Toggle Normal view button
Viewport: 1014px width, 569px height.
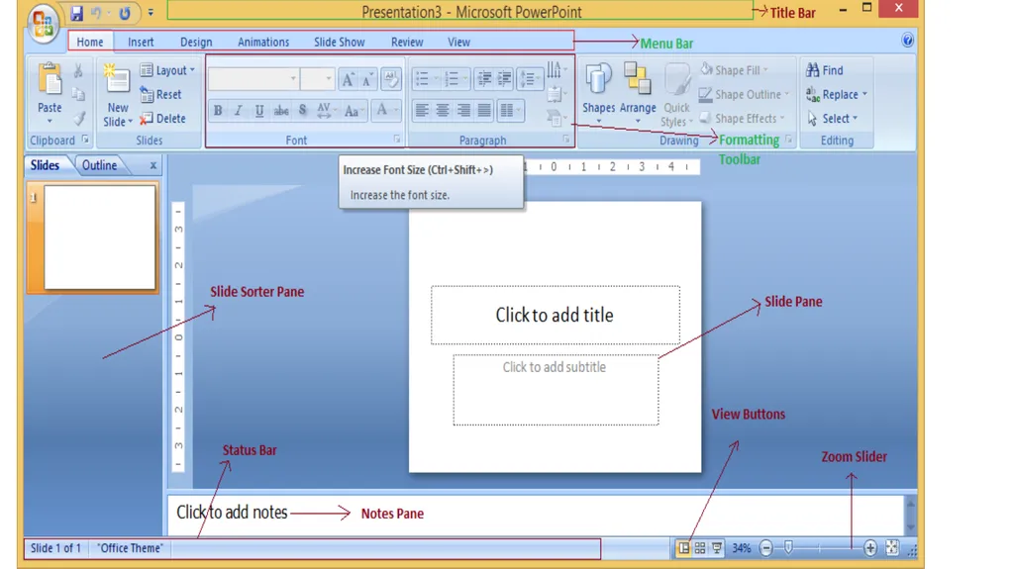point(683,548)
